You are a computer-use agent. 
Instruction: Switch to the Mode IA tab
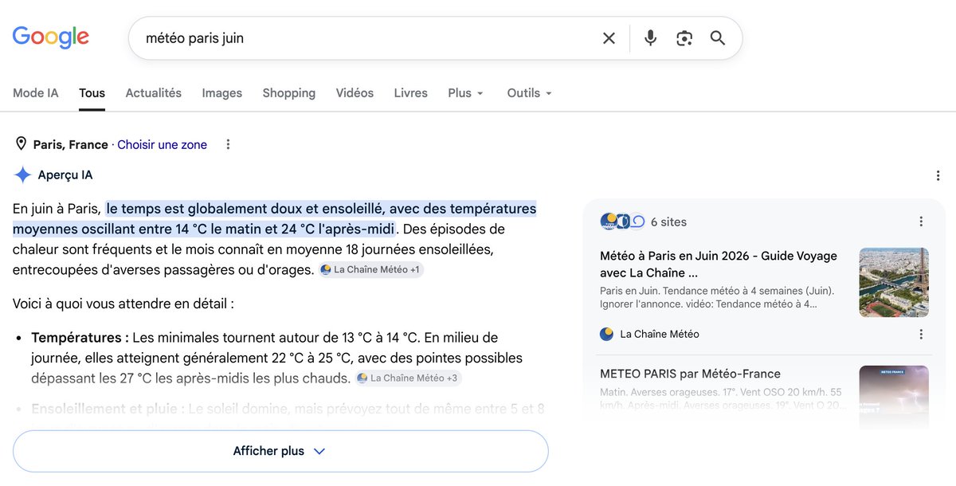coord(36,93)
